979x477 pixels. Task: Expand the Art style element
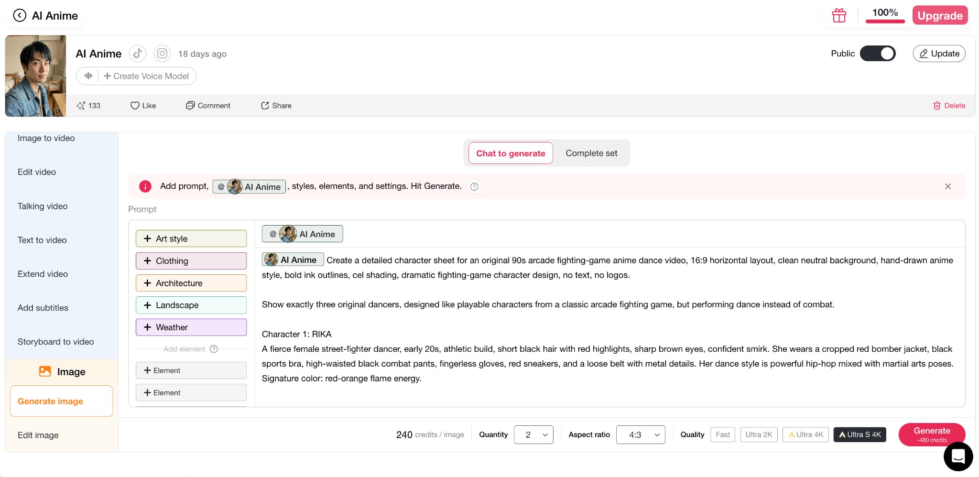[191, 238]
